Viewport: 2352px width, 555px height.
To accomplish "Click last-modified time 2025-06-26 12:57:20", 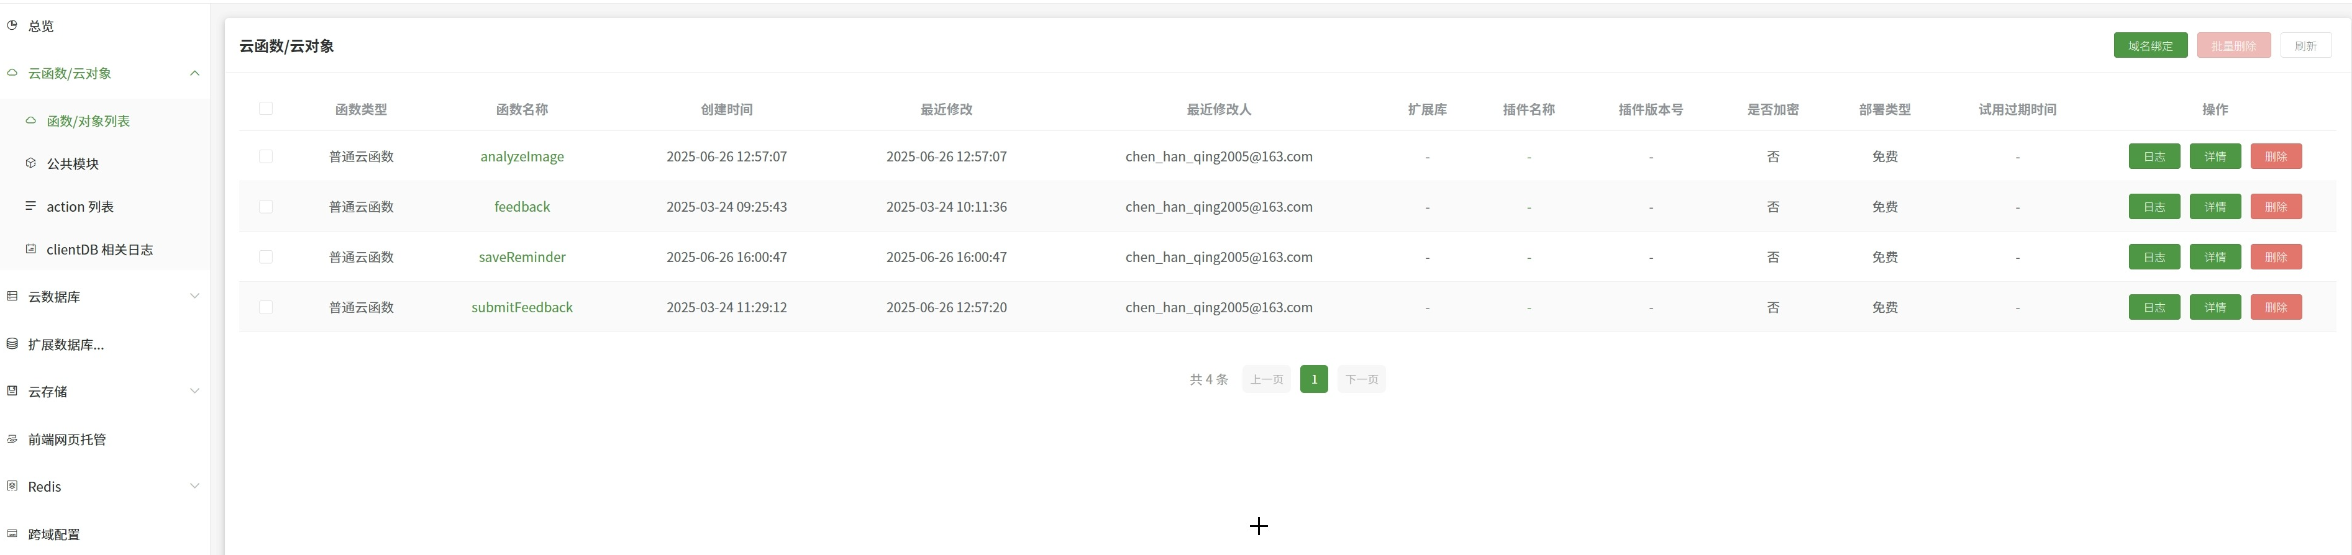I will 947,307.
